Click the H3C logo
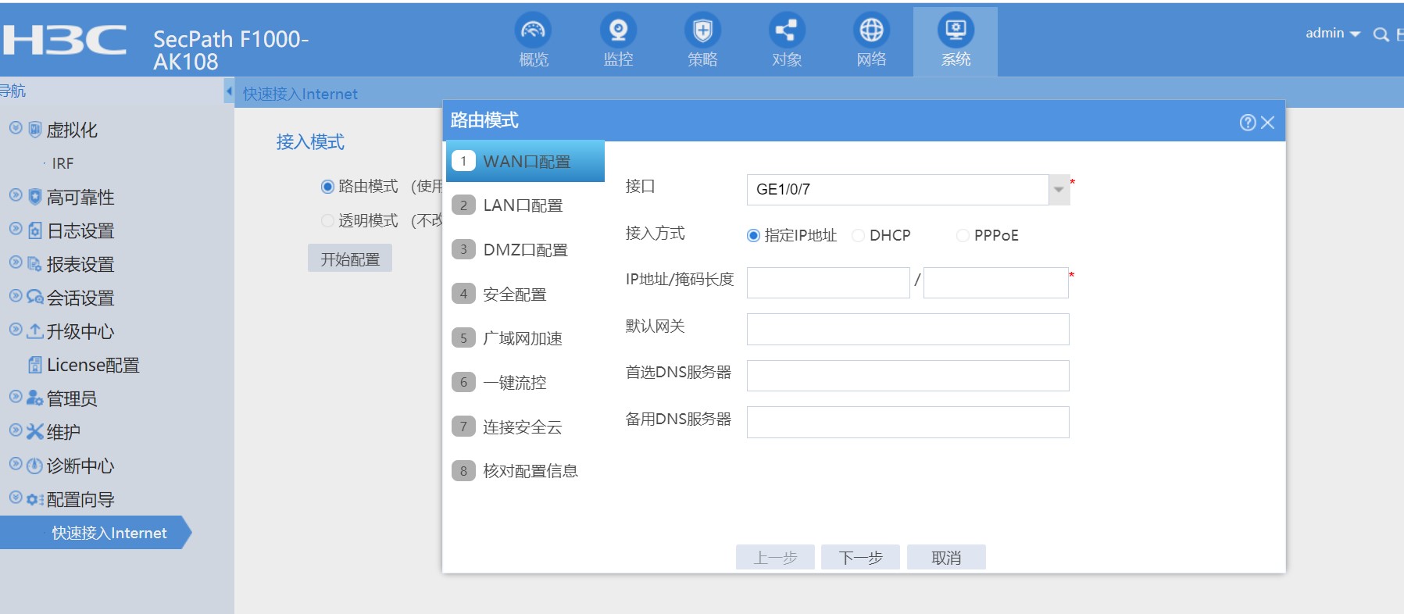1404x614 pixels. click(x=64, y=40)
